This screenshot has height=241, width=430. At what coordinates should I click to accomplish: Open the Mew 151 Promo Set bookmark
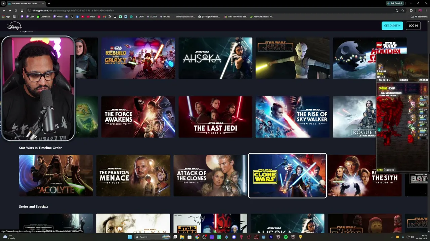point(235,17)
